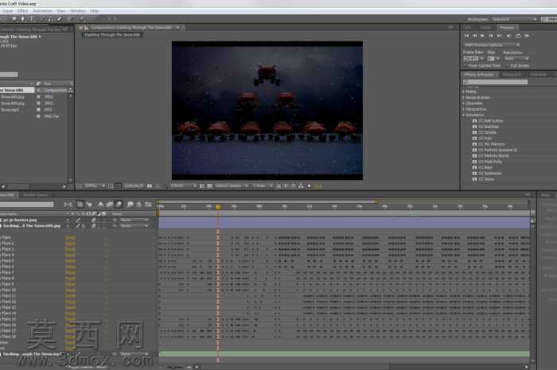Screen dimensions: 557x370
Task: Expand the Noise & Grain category
Action: 464,97
